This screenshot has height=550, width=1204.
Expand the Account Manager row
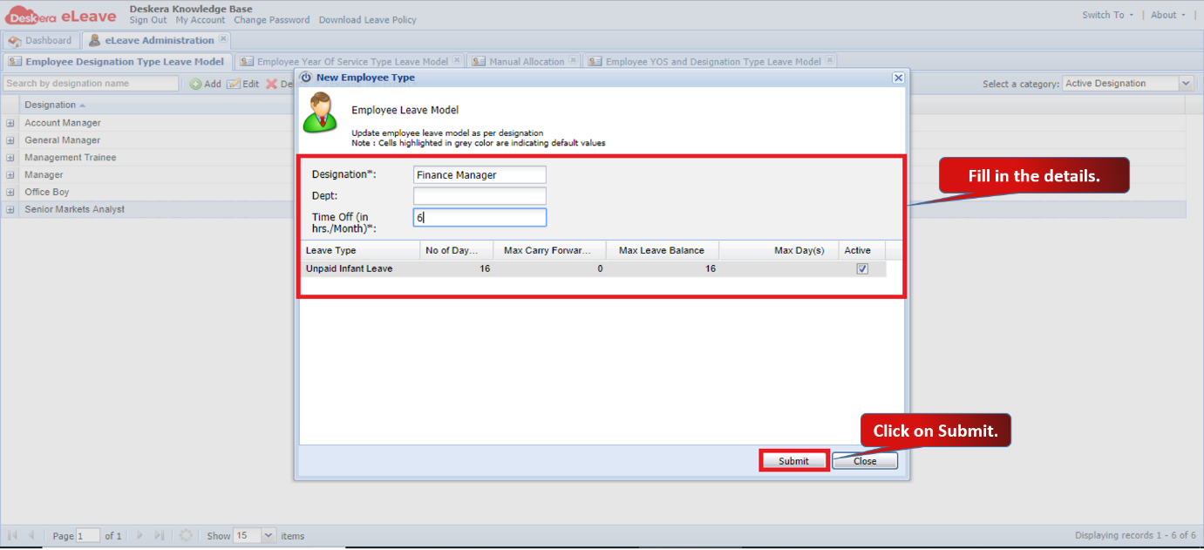[x=10, y=123]
